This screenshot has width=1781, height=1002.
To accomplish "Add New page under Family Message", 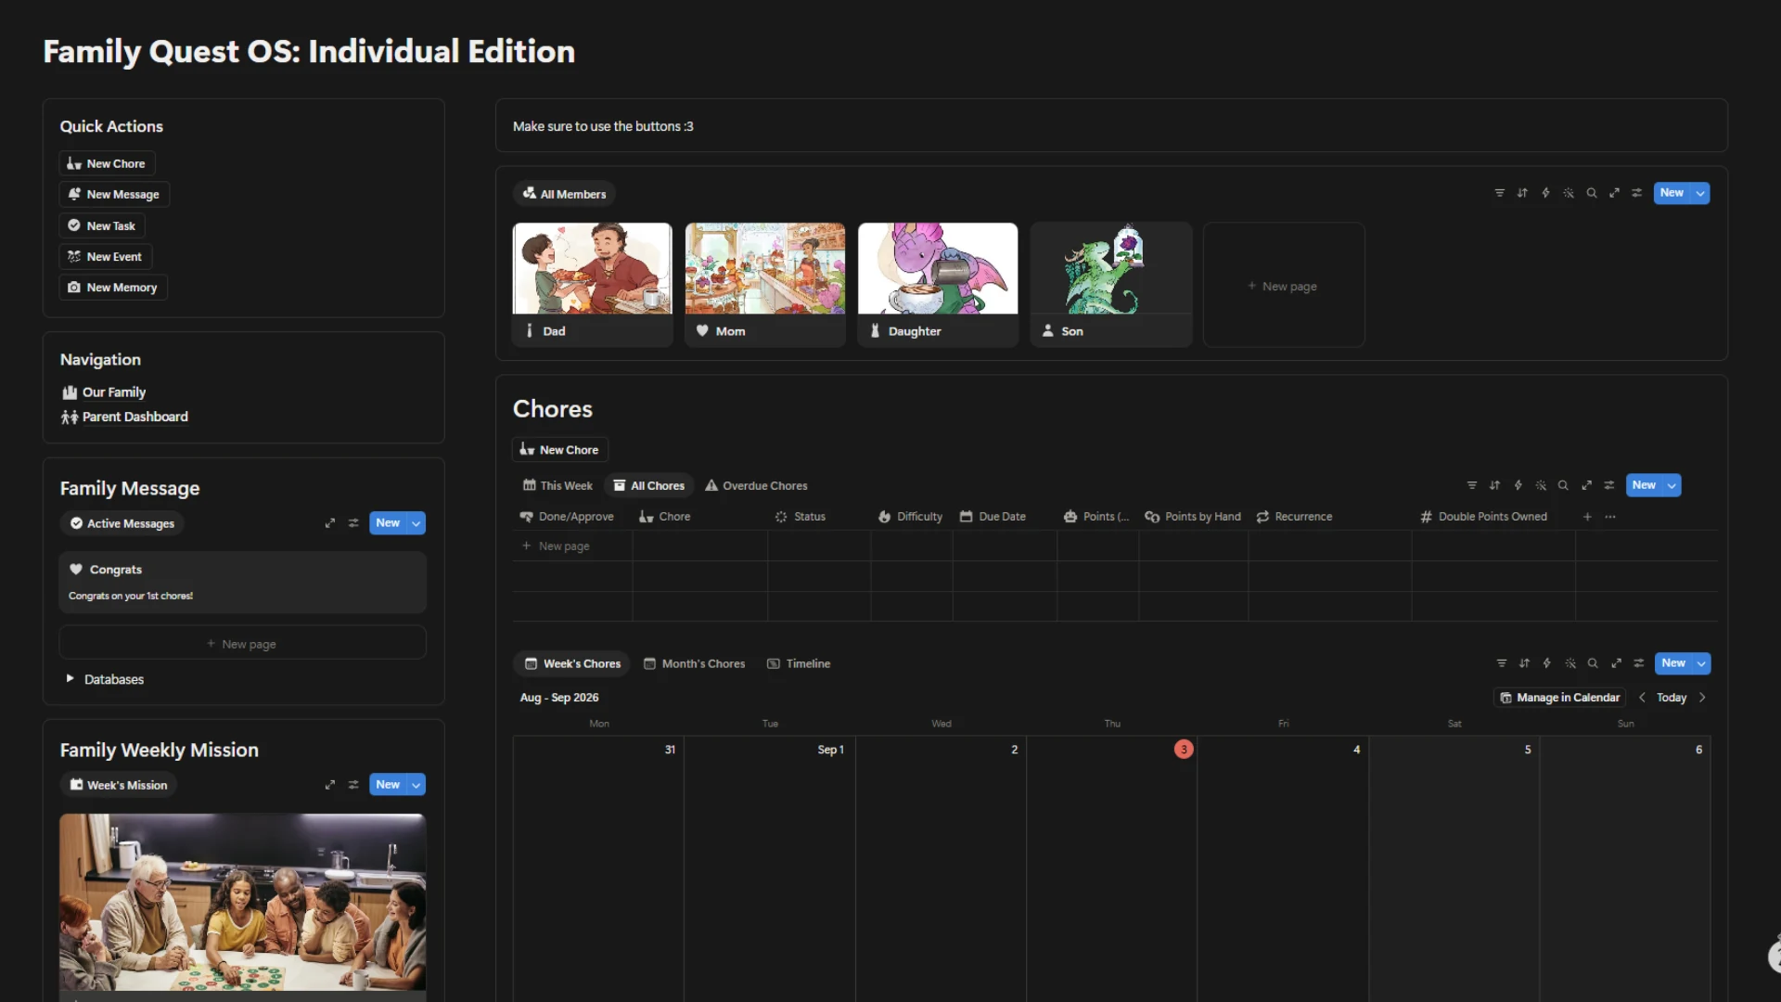I will (x=243, y=644).
